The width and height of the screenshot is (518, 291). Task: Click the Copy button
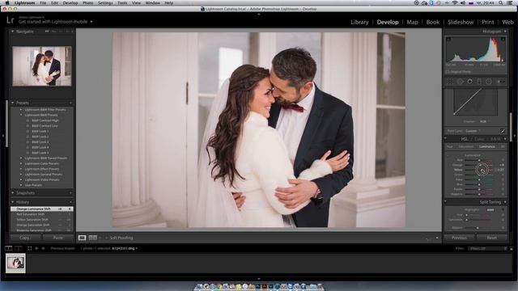25,238
